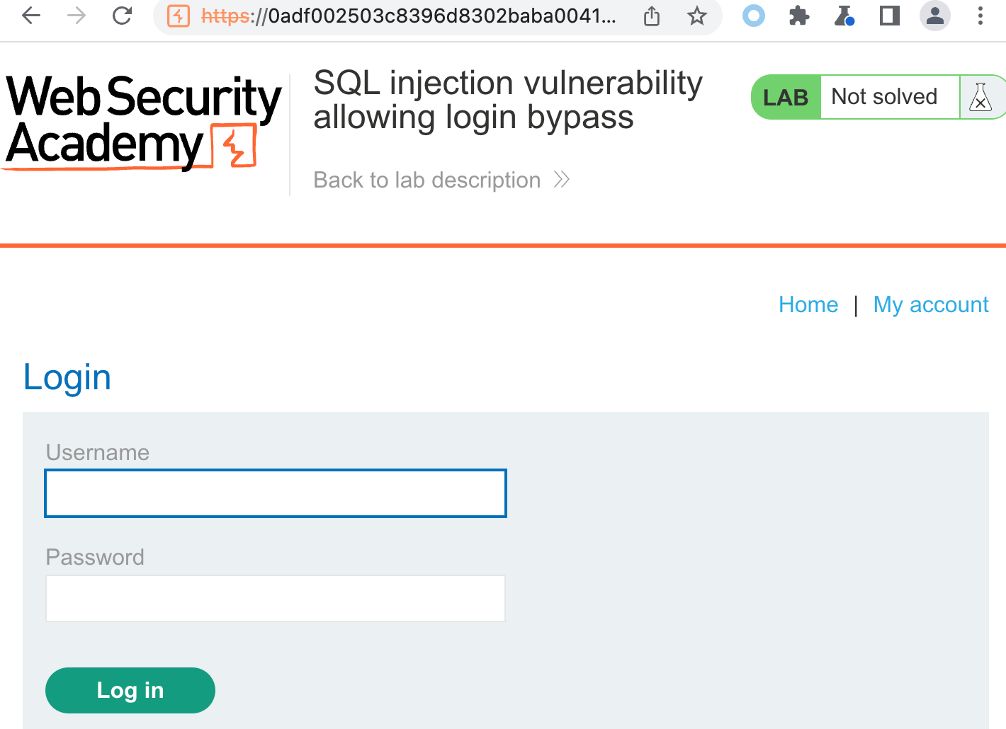Click the browser profile avatar
This screenshot has height=729, width=1006.
coord(934,16)
